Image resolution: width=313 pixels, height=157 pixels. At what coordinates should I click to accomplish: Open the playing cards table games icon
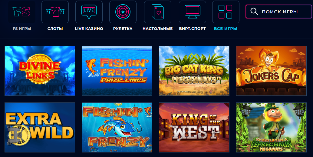coord(158,12)
